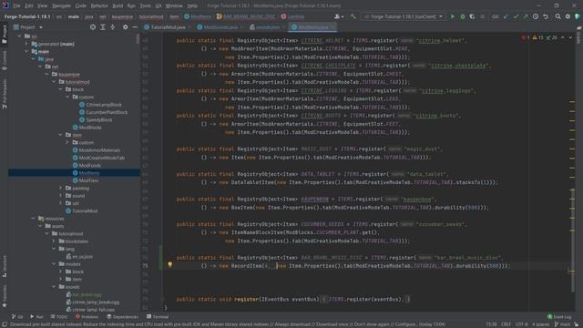This screenshot has height=328, width=583.
Task: Collapse the main folder in tree
Action: (26, 52)
